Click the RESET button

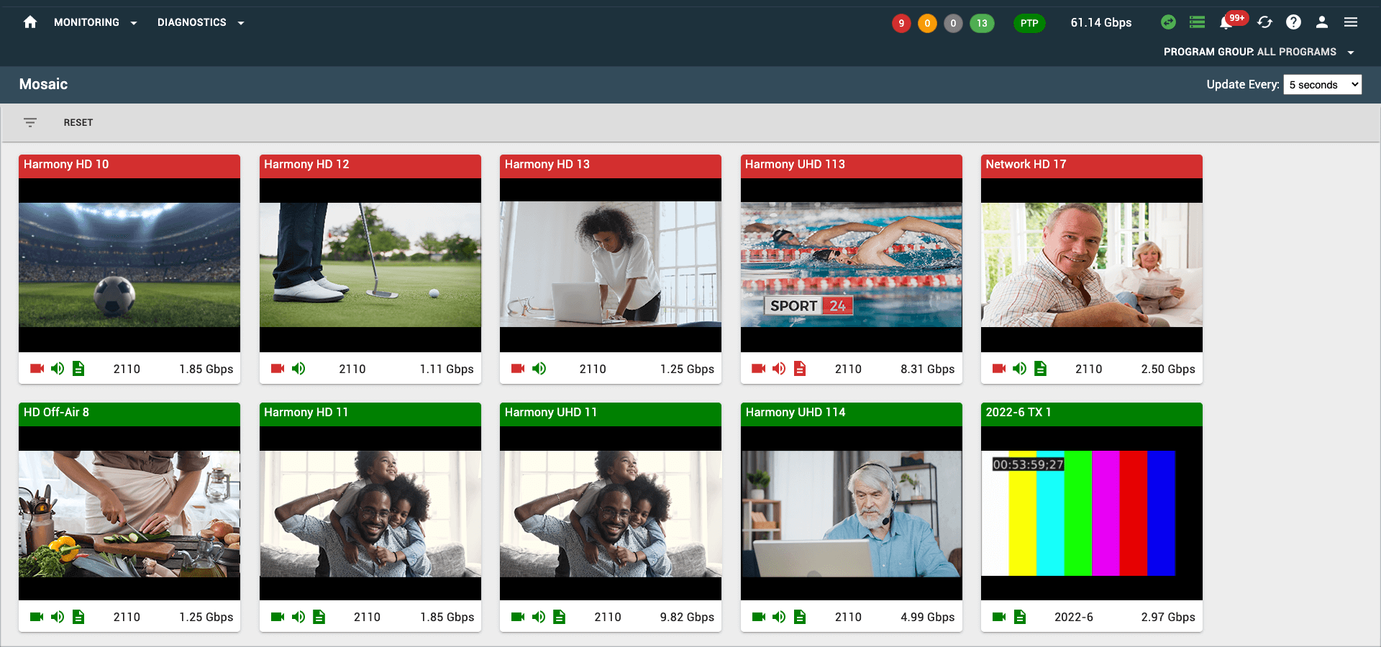78,122
